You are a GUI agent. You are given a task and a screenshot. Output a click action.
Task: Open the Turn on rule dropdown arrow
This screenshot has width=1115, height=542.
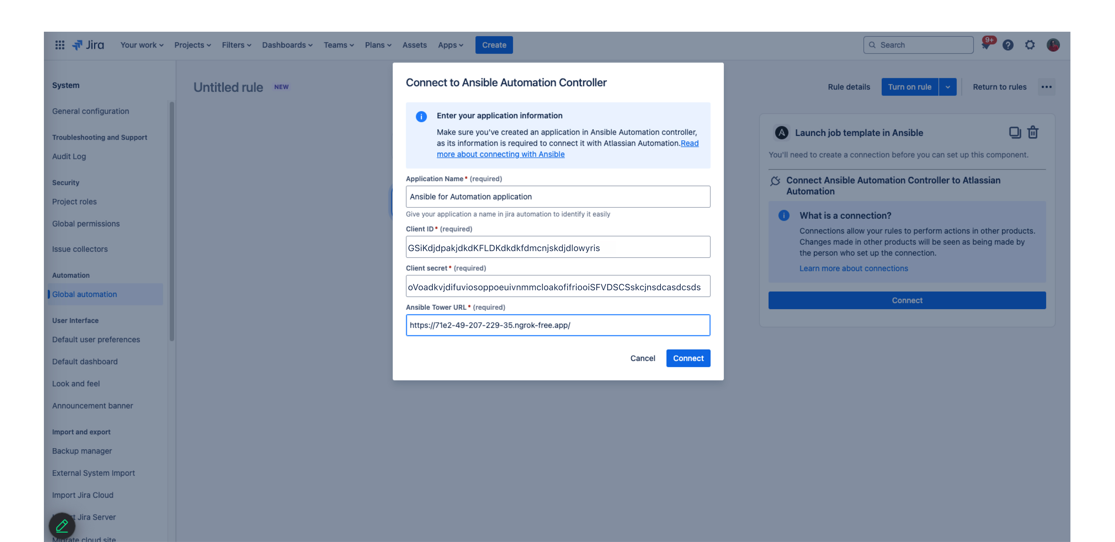pyautogui.click(x=948, y=86)
